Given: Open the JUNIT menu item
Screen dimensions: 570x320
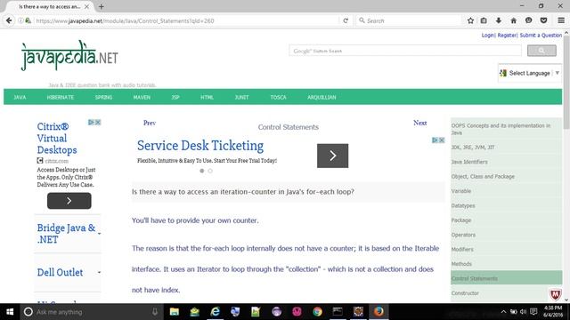Looking at the screenshot, I should 241,97.
